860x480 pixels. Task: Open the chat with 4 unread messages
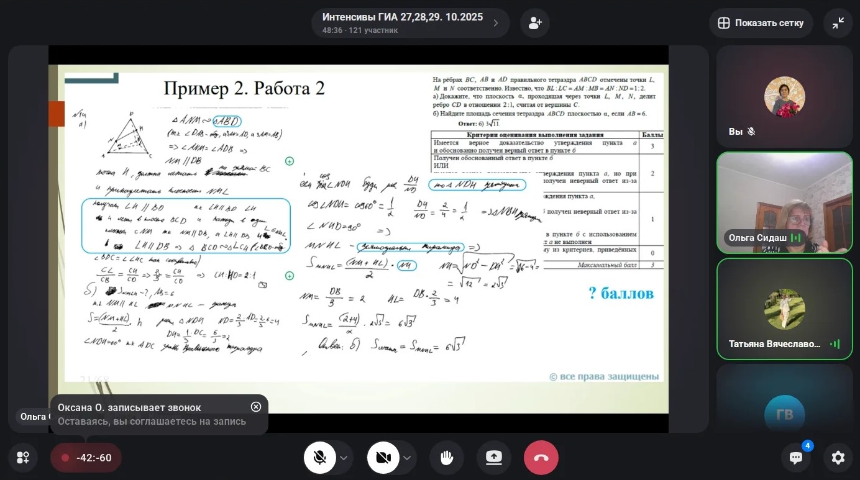coord(796,458)
